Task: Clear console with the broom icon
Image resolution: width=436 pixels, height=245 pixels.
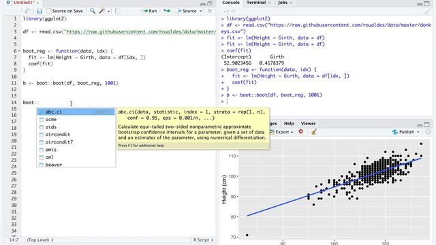Action: [x=426, y=11]
